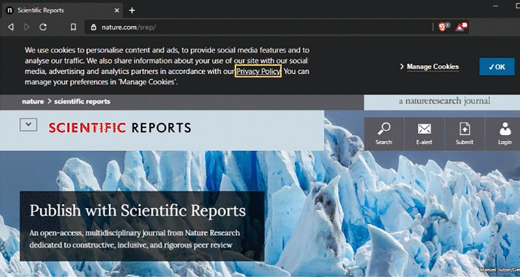520x277 pixels.
Task: Go to nature breadcrumb link
Action: pyautogui.click(x=33, y=102)
